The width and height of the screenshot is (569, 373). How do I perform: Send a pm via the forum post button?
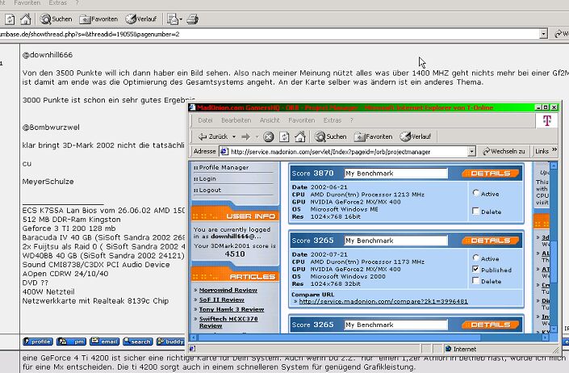[x=71, y=342]
